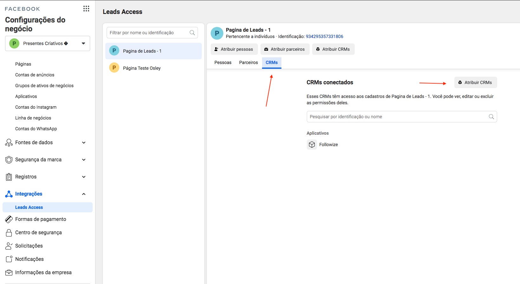The width and height of the screenshot is (520, 284).
Task: Open Contas do Instagram
Action: 36,107
